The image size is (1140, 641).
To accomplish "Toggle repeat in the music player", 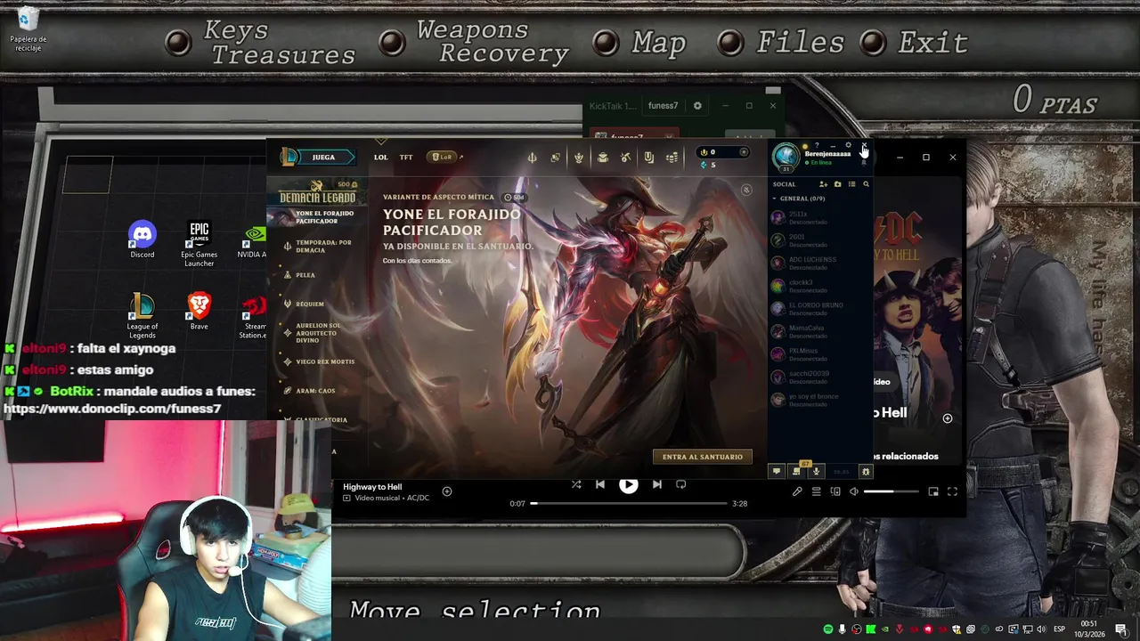I will coord(680,484).
